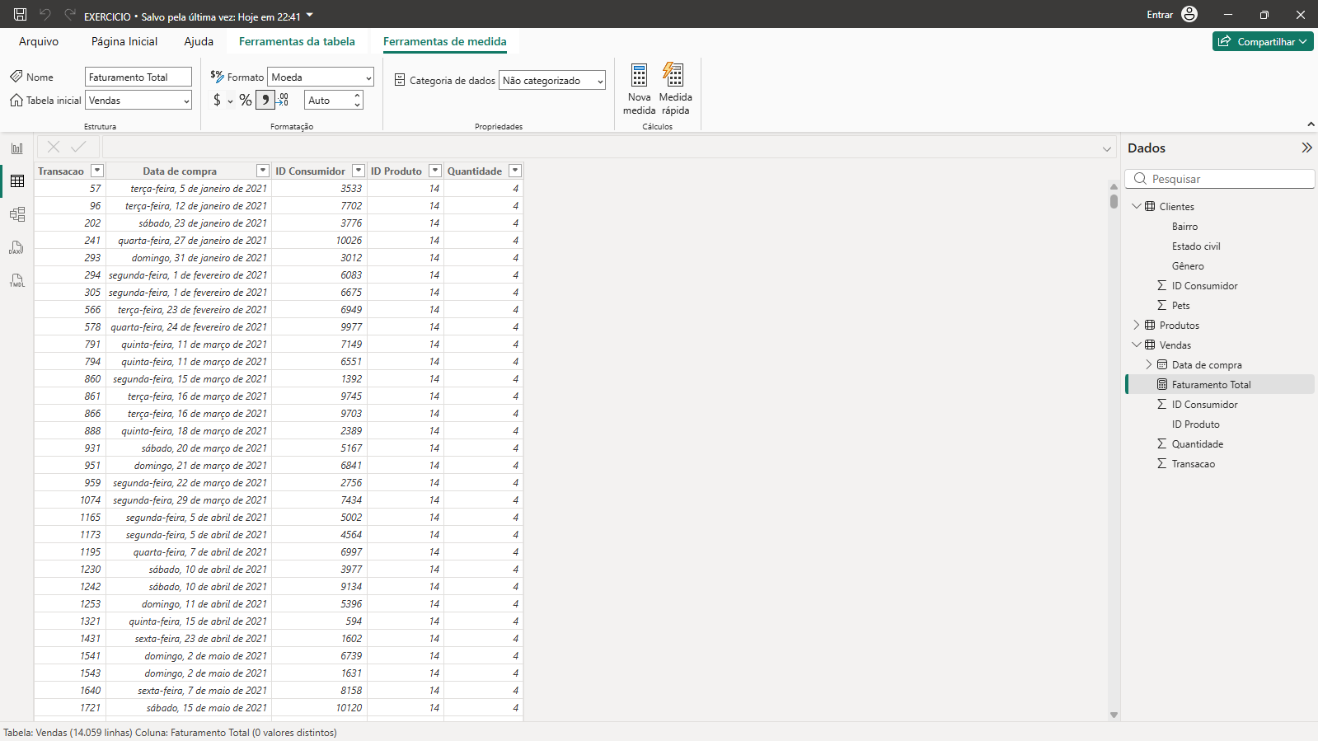Cancel formula with X icon
This screenshot has width=1318, height=741.
(x=54, y=147)
